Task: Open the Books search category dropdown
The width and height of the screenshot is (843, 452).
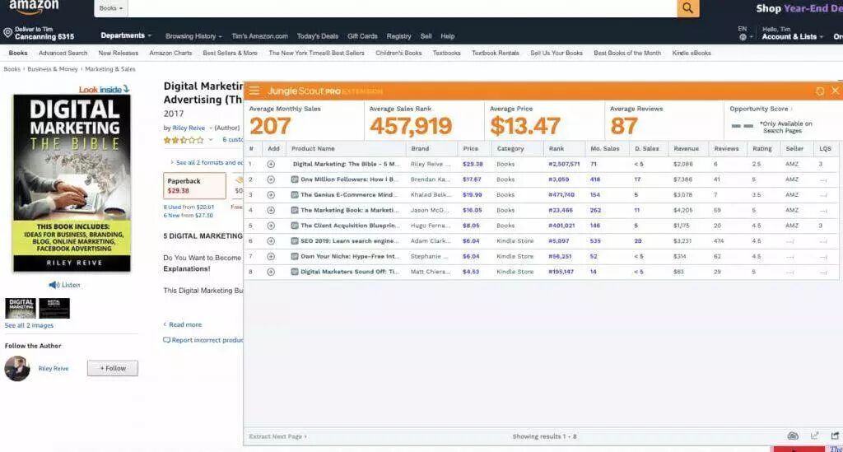Action: click(x=111, y=8)
